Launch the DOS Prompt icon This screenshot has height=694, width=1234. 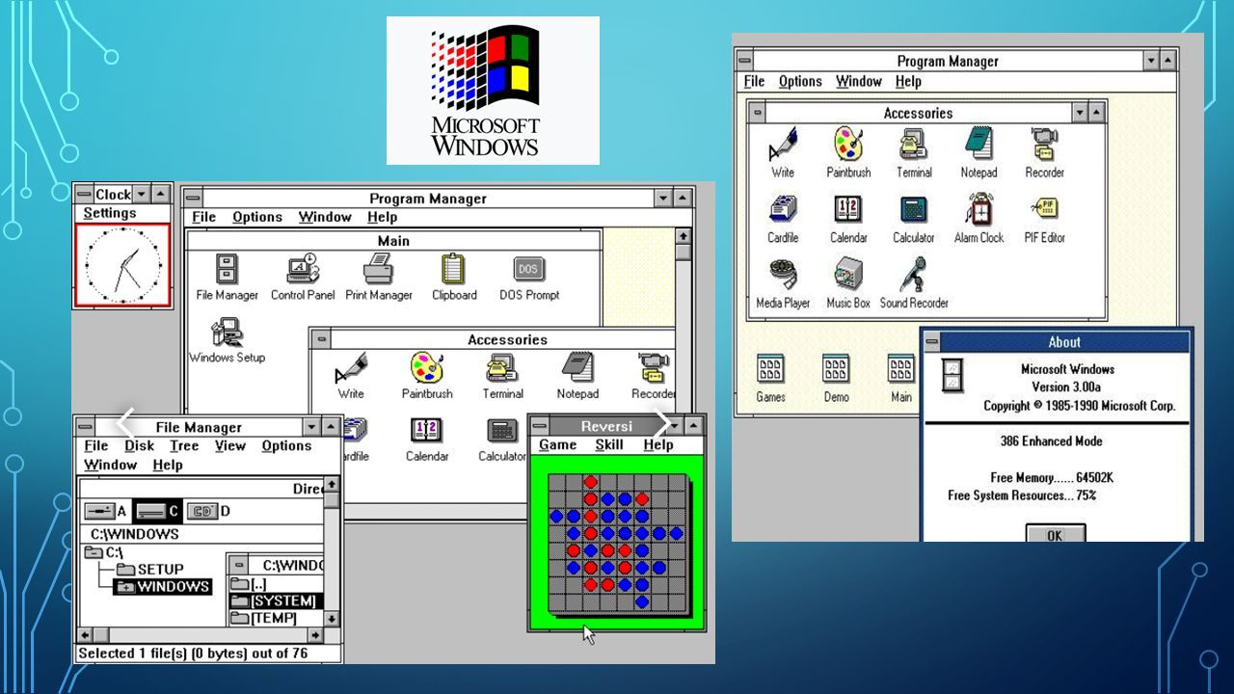[x=529, y=277]
